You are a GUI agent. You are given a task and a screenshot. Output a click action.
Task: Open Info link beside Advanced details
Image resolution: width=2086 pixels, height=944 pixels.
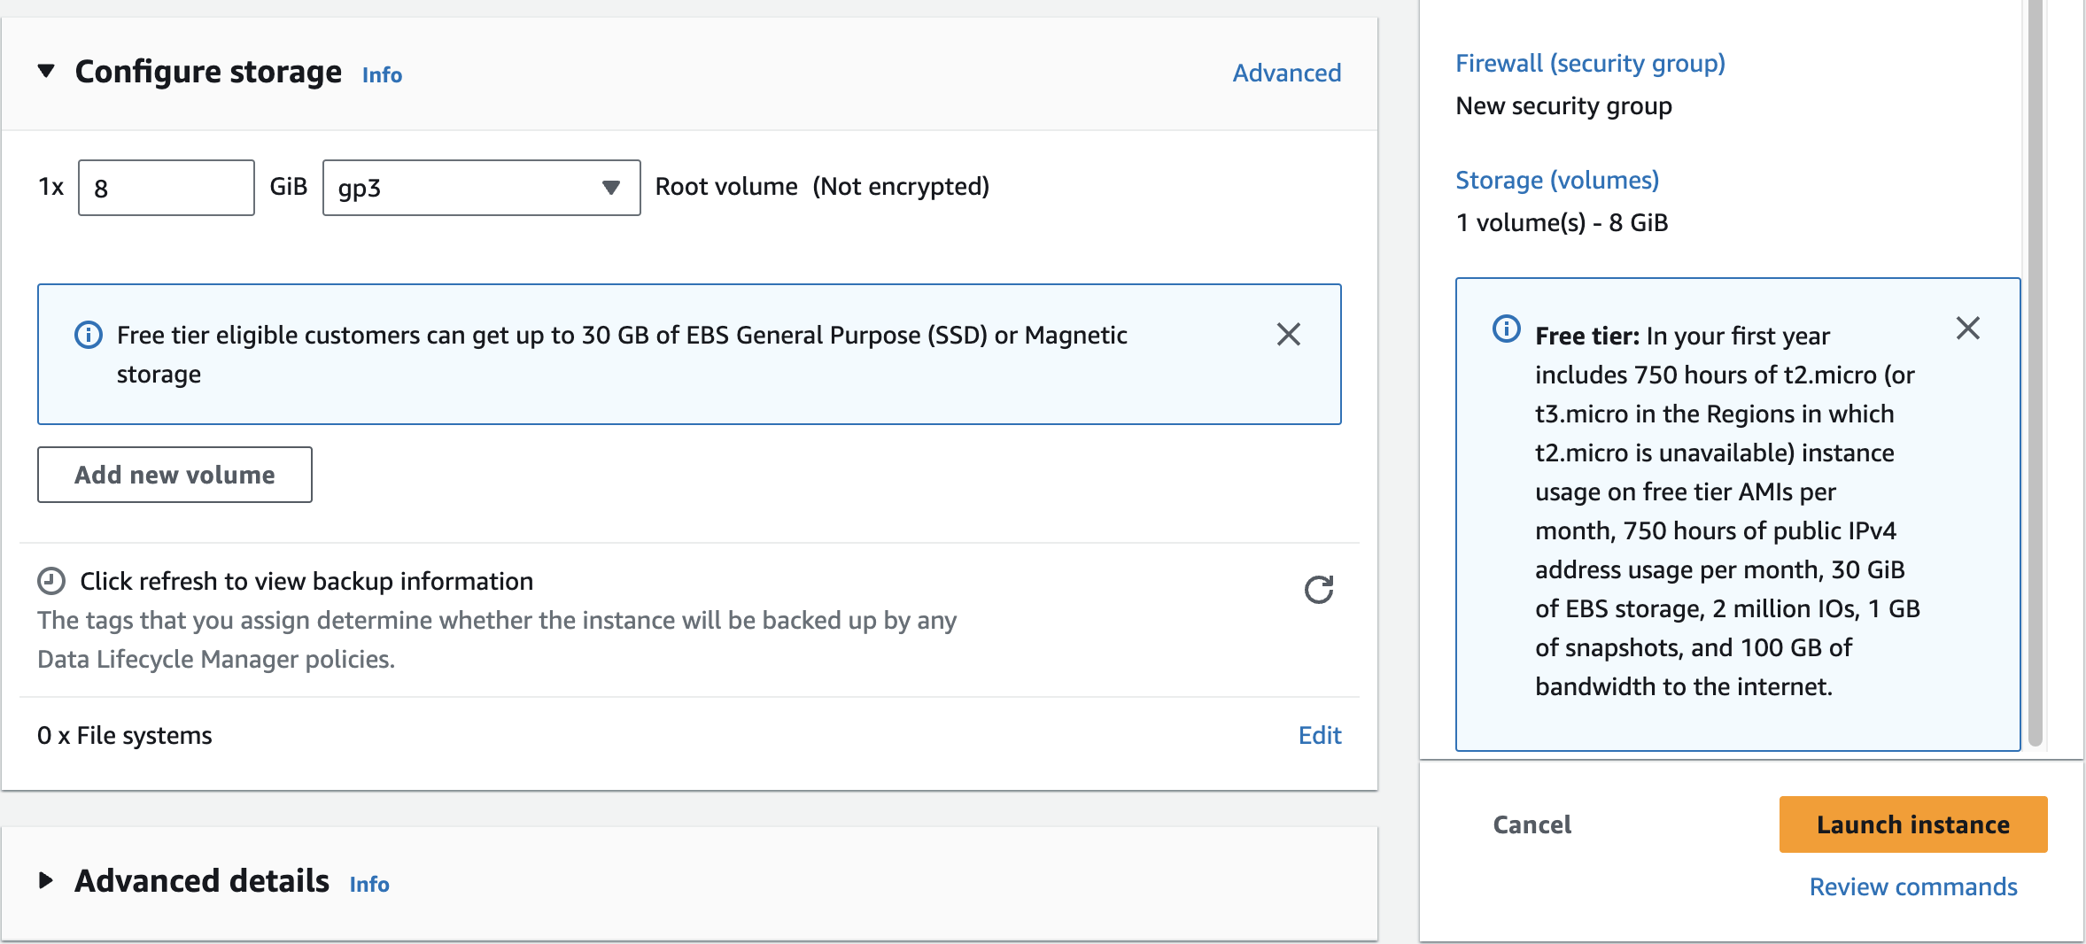[369, 885]
